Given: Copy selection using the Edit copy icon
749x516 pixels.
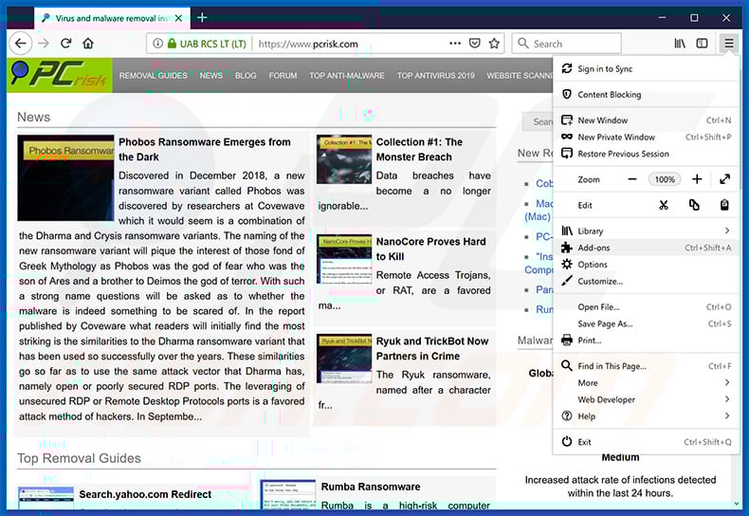Looking at the screenshot, I should (694, 205).
